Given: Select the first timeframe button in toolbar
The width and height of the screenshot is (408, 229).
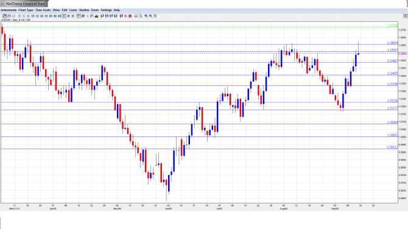Looking at the screenshot, I should click(19, 16).
